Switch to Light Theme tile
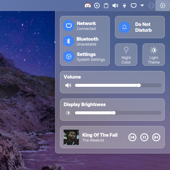The width and height of the screenshot is (170, 170). (153, 54)
